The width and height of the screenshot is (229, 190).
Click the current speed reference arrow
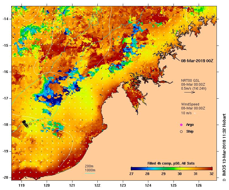pos(190,92)
